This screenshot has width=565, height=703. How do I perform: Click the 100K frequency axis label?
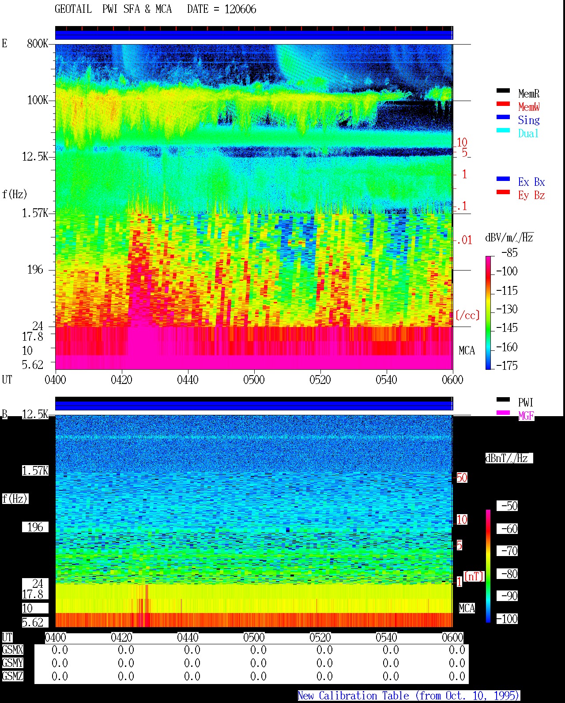[x=38, y=100]
